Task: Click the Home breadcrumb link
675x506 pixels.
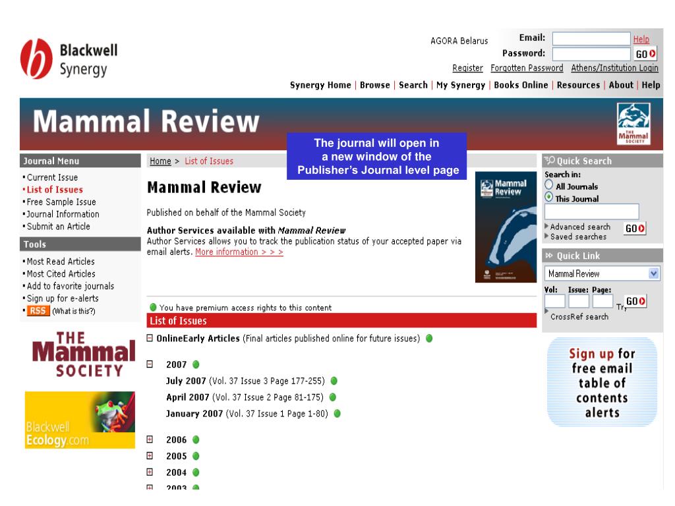Action: 160,161
